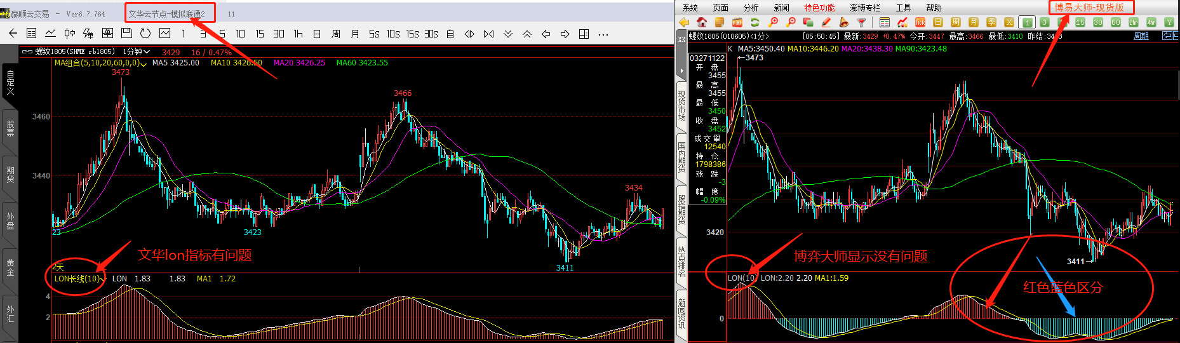The image size is (1180, 343).
Task: Open the 特色功能 menu
Action: tap(819, 8)
